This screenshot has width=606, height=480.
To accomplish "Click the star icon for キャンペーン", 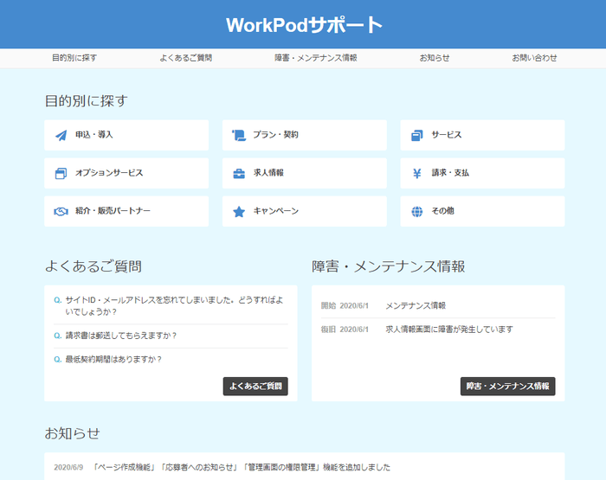I will (239, 211).
